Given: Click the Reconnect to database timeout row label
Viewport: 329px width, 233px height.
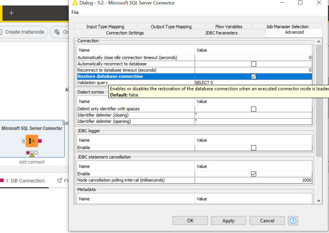Looking at the screenshot, I should click(117, 70).
